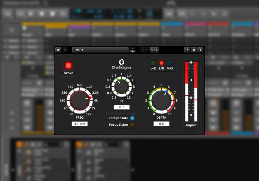259x181 pixels.
Task: Click the left Impact meter bar
Action: 186,91
